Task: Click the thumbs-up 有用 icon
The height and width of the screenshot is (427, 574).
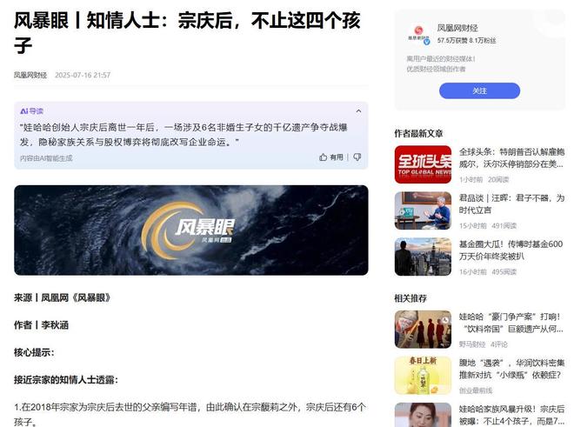Action: point(323,157)
